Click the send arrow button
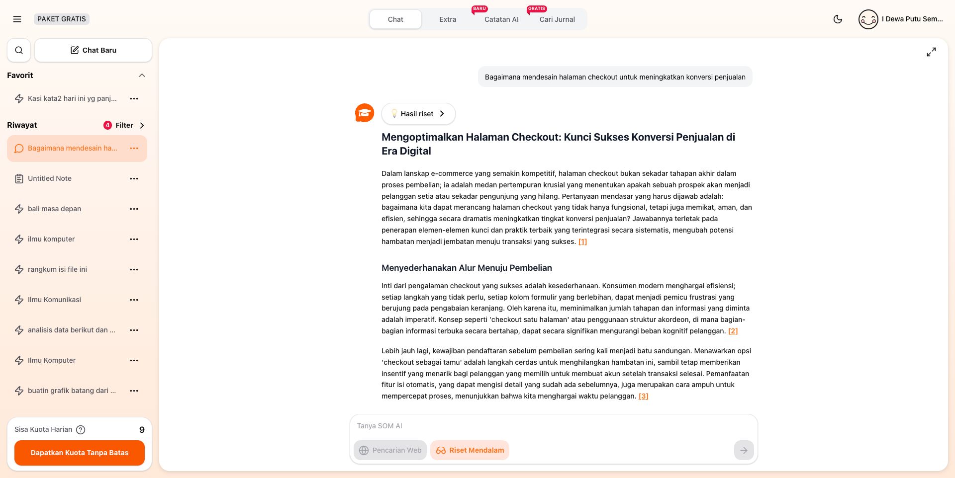Screen dimensions: 955x478 tap(744, 450)
